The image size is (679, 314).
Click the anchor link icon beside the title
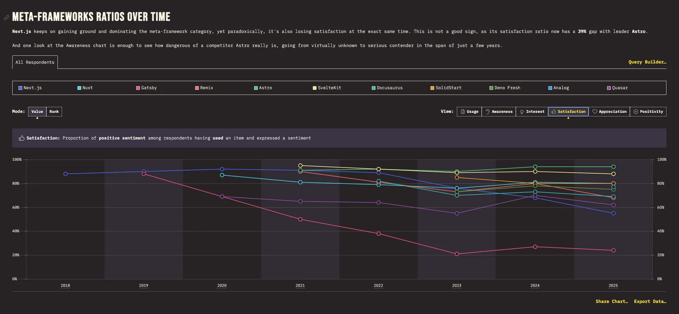tap(6, 18)
